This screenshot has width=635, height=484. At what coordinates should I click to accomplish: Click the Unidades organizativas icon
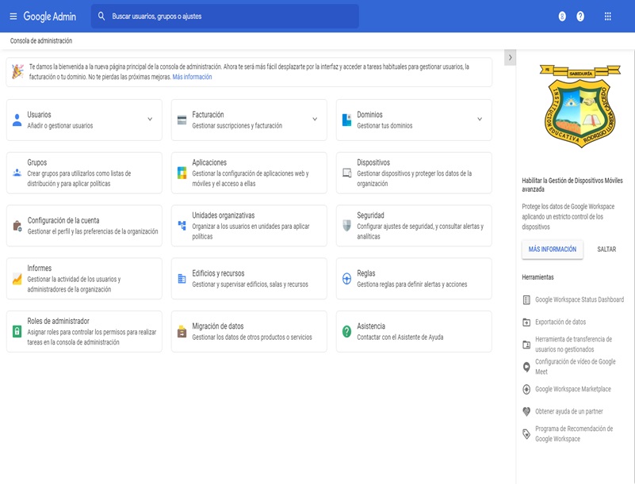(x=182, y=226)
